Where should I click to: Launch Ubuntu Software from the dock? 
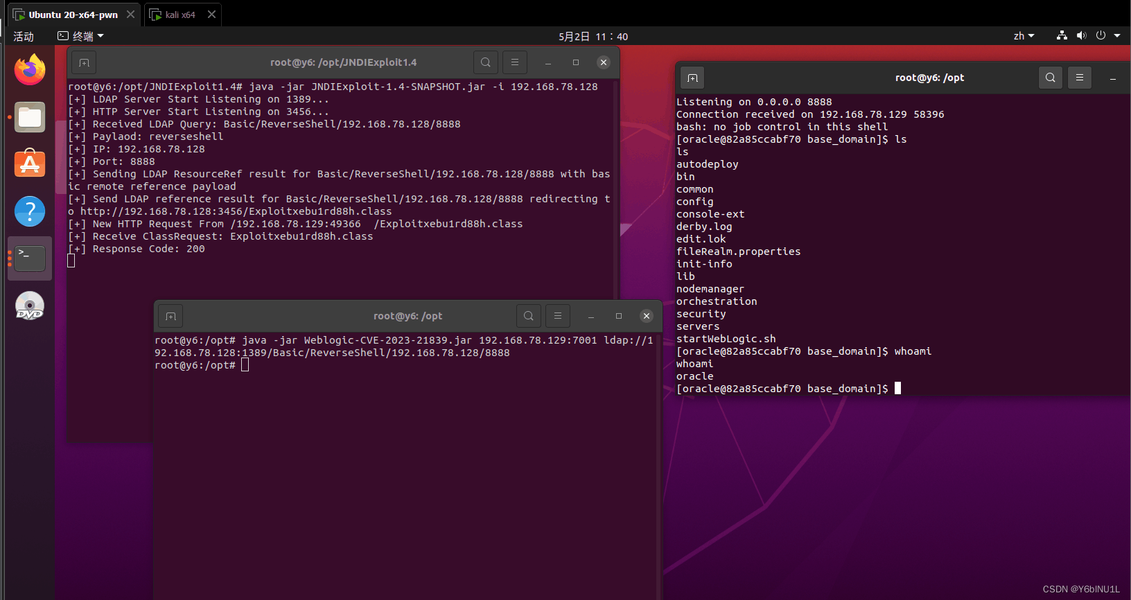coord(30,164)
